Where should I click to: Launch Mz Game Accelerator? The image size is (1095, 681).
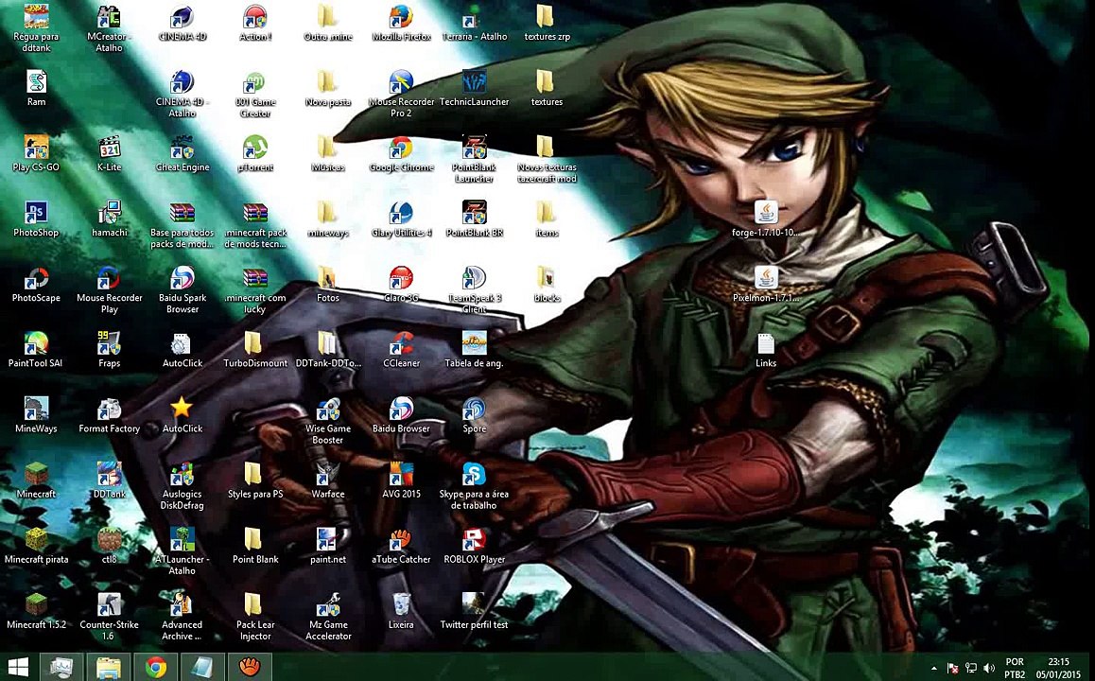(328, 605)
